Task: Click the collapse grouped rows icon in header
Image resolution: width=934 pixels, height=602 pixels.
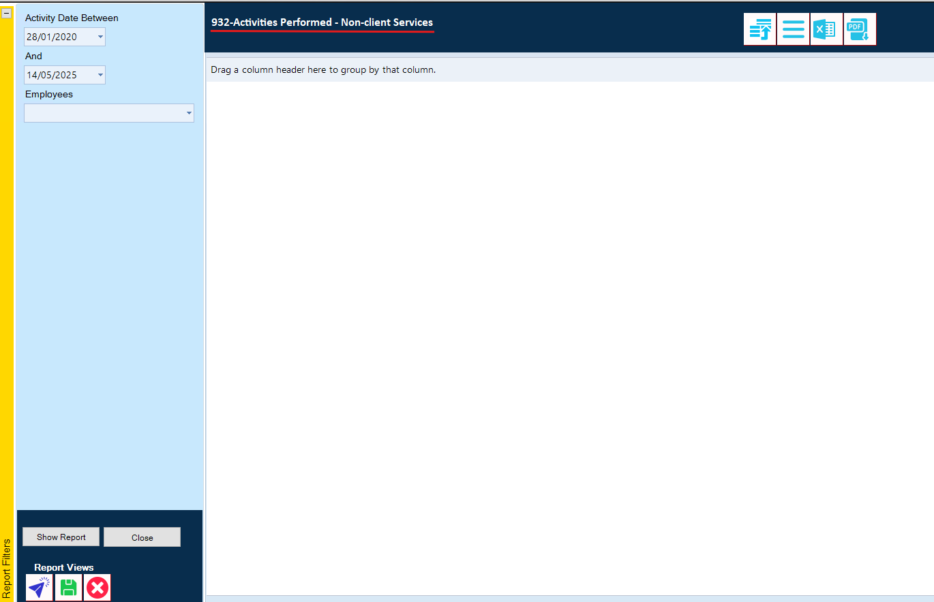Action: pyautogui.click(x=760, y=29)
